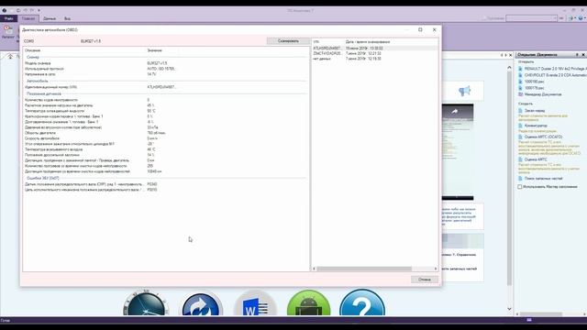
Task: Click the 'Дата / время сканирования' column header
Action: click(368, 42)
